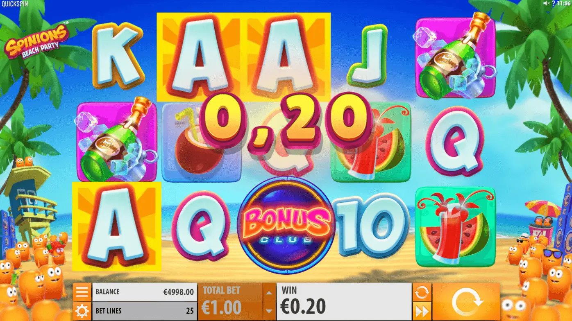Click the K symbol on the first reel
The image size is (572, 321).
click(118, 56)
